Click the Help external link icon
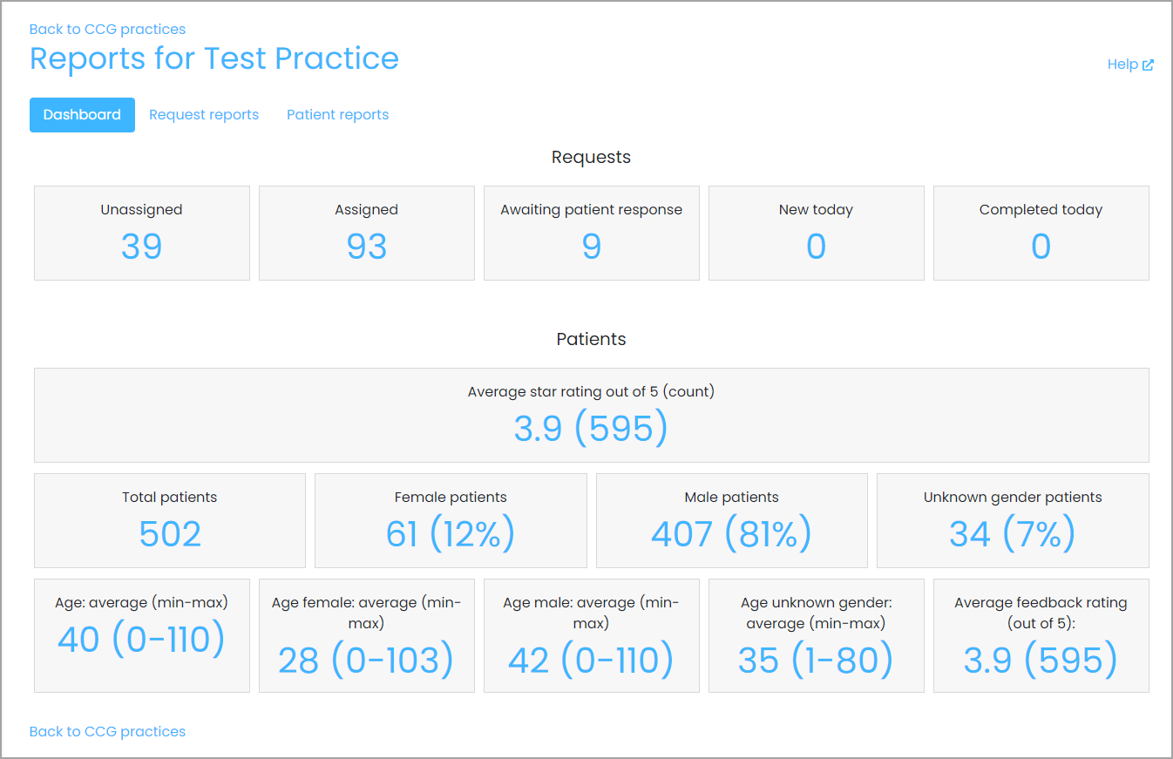Viewport: 1173px width, 759px height. [x=1148, y=64]
